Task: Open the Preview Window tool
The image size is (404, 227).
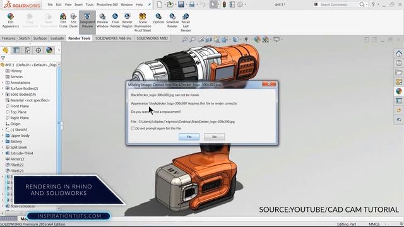Action: point(102,20)
